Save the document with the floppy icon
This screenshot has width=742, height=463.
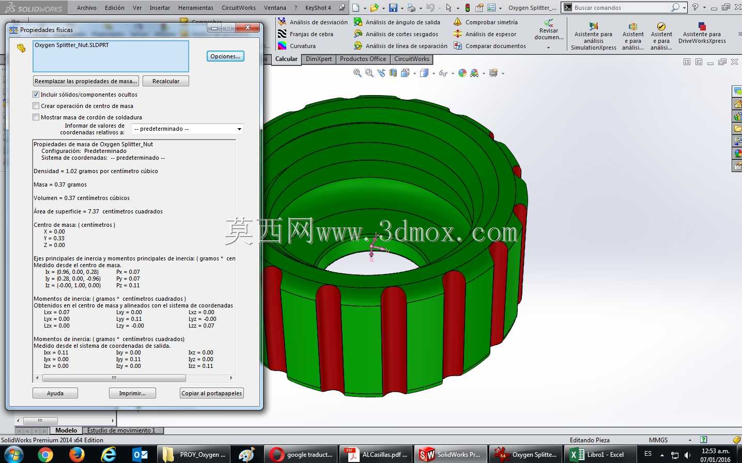click(393, 8)
